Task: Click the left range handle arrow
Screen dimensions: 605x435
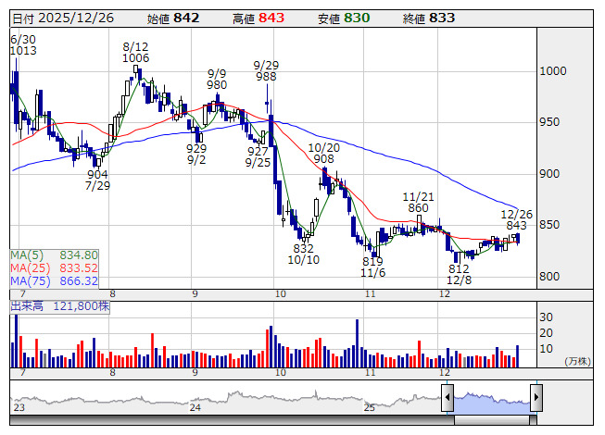Action: click(447, 397)
